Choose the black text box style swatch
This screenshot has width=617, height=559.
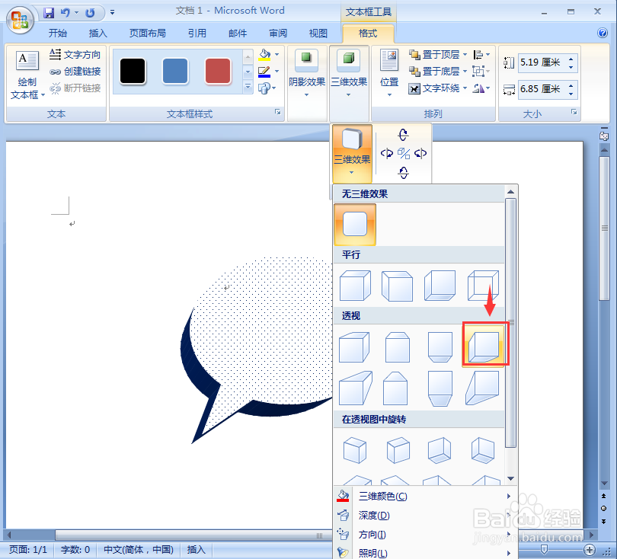(x=133, y=71)
